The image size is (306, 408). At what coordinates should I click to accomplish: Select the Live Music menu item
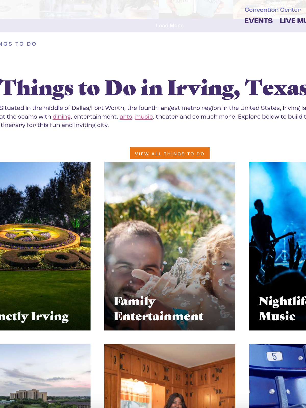tap(293, 21)
